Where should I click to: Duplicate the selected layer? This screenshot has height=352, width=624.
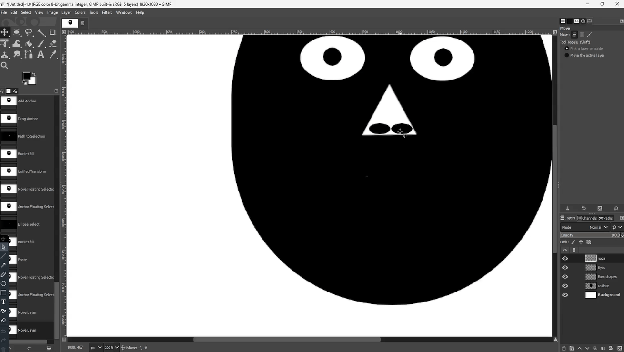click(x=595, y=348)
